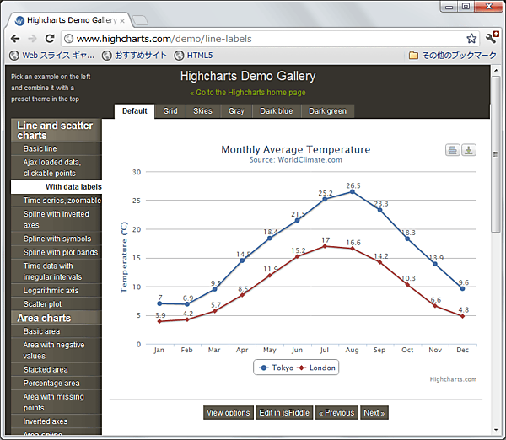Click the browser back arrow

(15, 39)
